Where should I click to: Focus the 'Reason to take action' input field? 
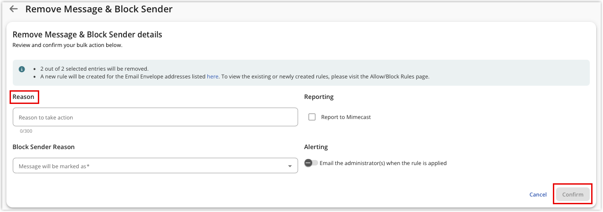(155, 117)
